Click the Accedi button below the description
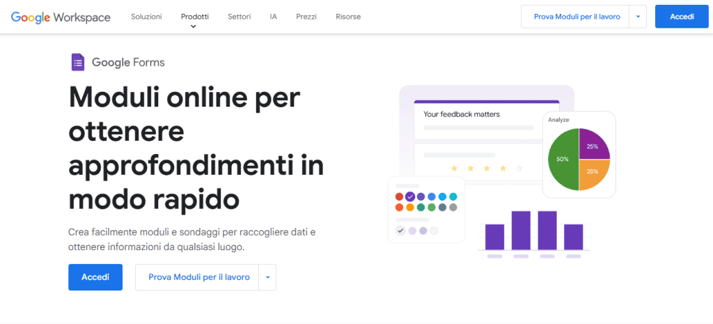 coord(95,277)
